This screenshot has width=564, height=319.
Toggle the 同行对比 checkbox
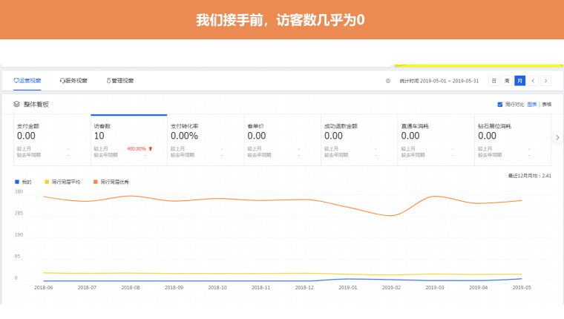tap(500, 105)
